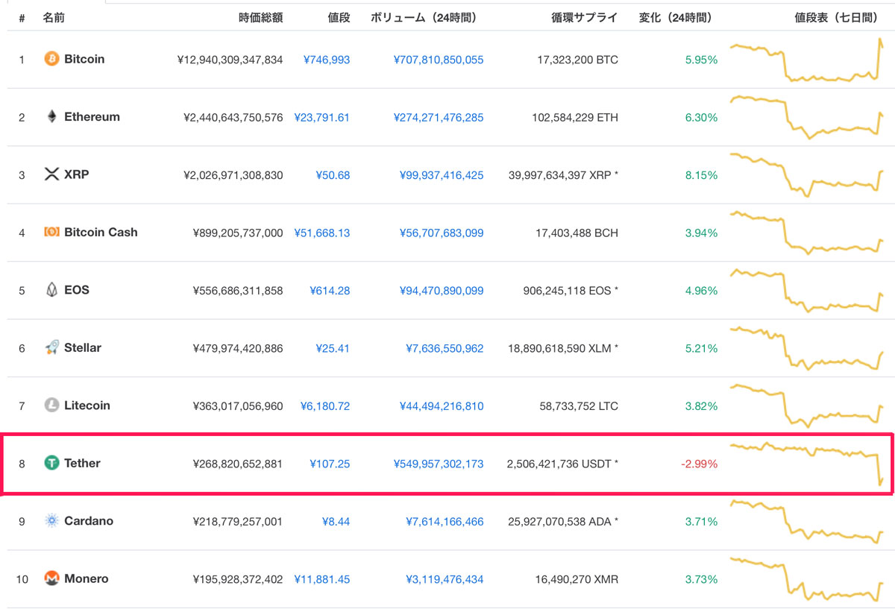Click Stellar volume ¥7,636,550,962
Image resolution: width=895 pixels, height=609 pixels.
tap(445, 348)
